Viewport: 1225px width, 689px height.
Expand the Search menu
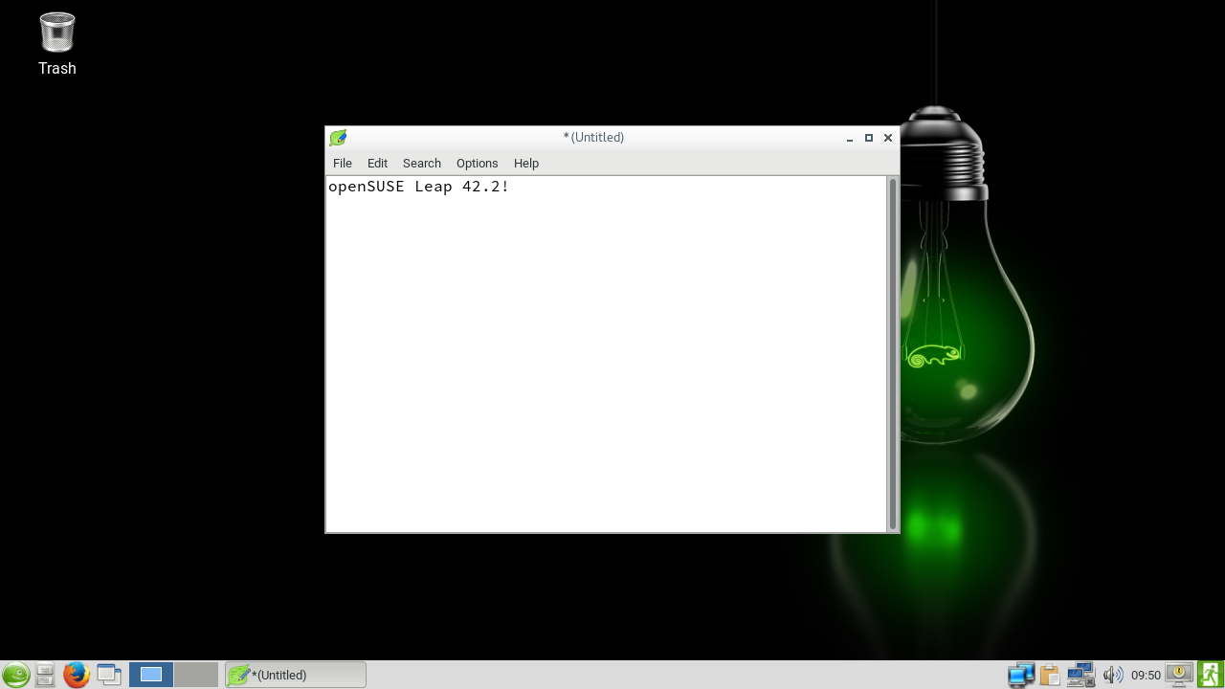point(421,164)
